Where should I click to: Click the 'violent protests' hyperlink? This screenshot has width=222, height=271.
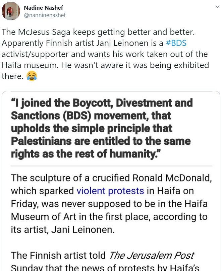[x=110, y=191]
